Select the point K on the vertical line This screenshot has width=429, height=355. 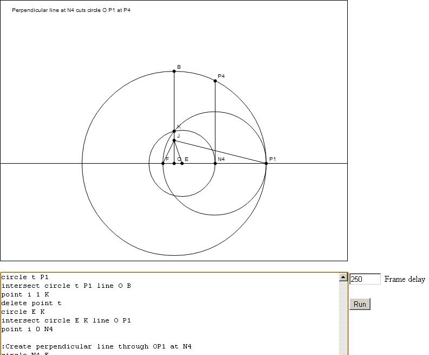point(174,131)
